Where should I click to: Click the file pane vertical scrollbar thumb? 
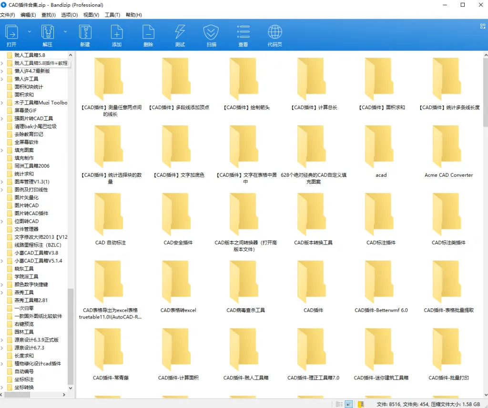[486, 92]
